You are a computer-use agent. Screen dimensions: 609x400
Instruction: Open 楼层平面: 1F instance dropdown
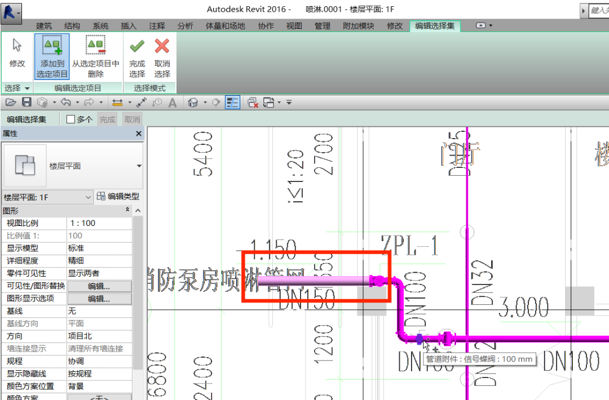(88, 198)
